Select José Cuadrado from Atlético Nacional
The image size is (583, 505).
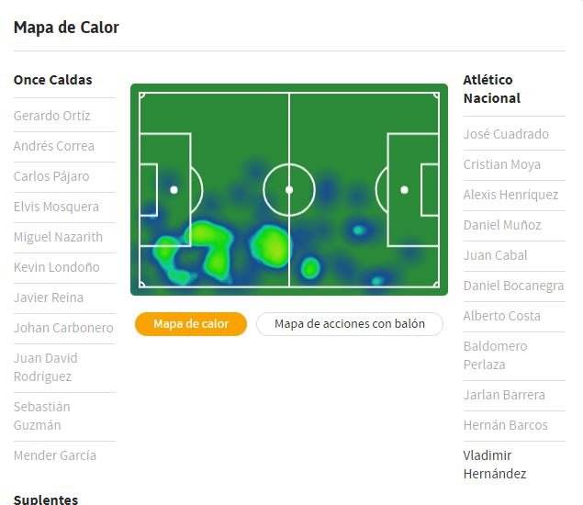click(x=506, y=134)
